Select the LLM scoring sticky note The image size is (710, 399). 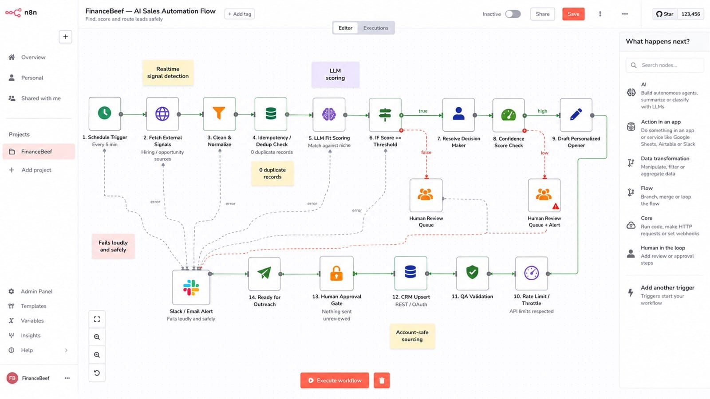tap(335, 74)
